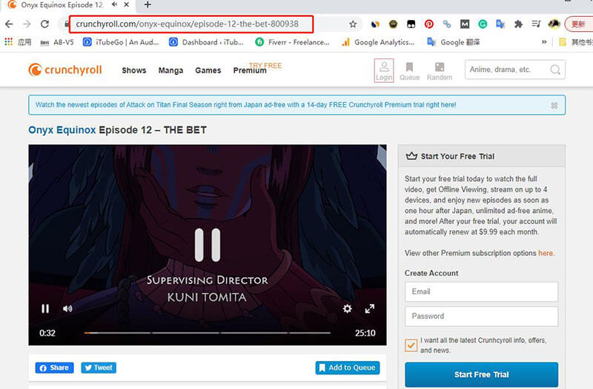Click the address bar URL
This screenshot has width=593, height=389.
coord(188,24)
